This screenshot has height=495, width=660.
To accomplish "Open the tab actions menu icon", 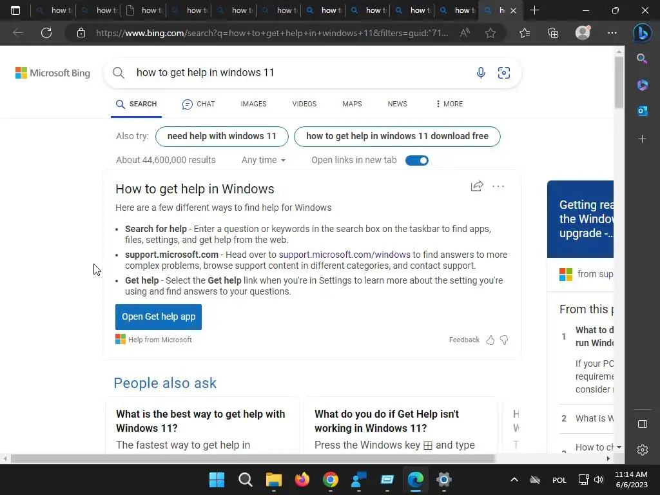I will (15, 10).
